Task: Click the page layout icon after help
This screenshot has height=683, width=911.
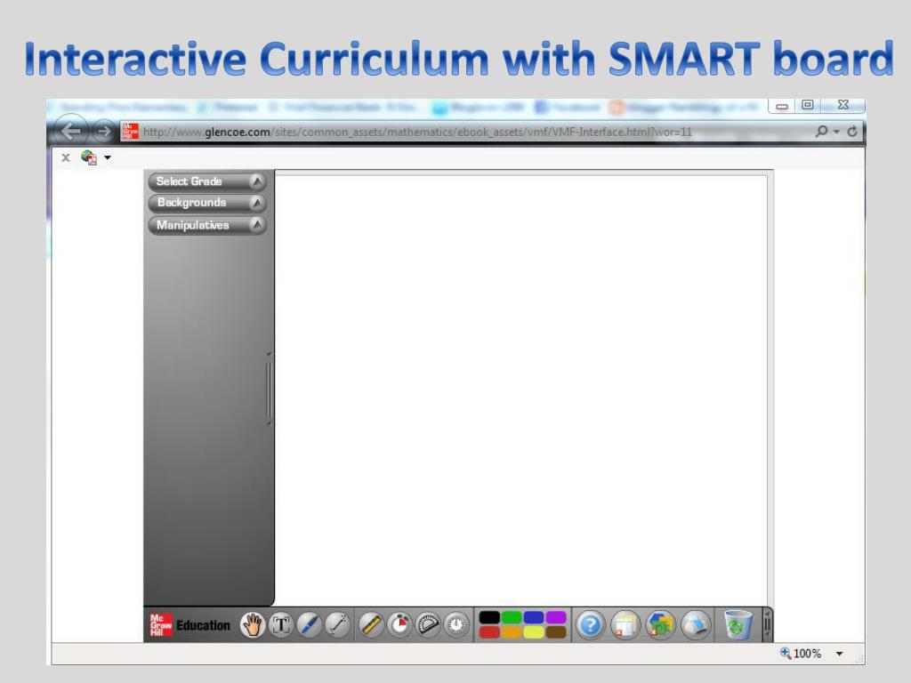Action: coord(625,625)
